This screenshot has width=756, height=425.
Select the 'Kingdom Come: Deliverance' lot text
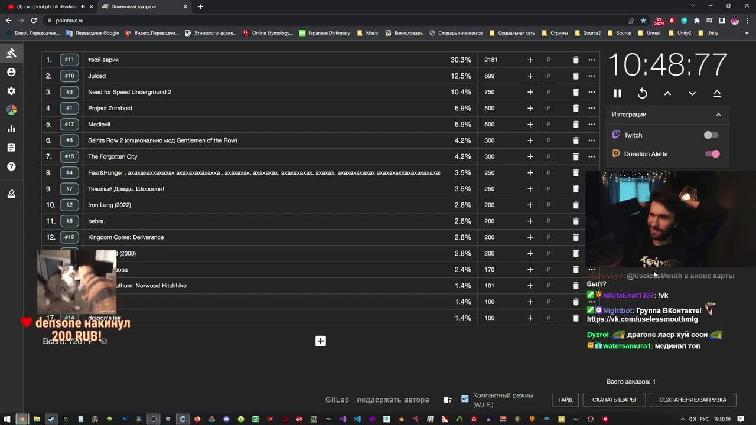click(126, 237)
